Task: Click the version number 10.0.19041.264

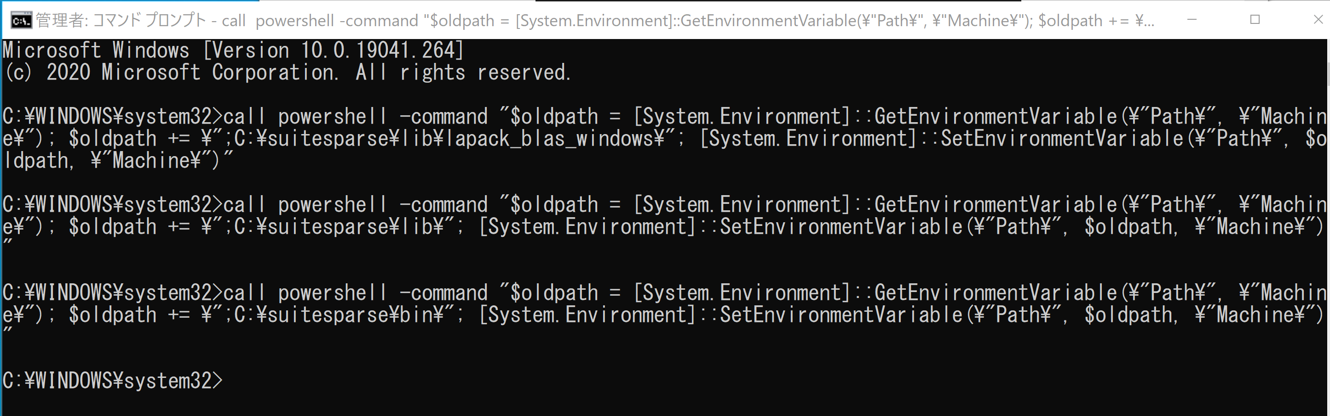Action: coord(377,50)
